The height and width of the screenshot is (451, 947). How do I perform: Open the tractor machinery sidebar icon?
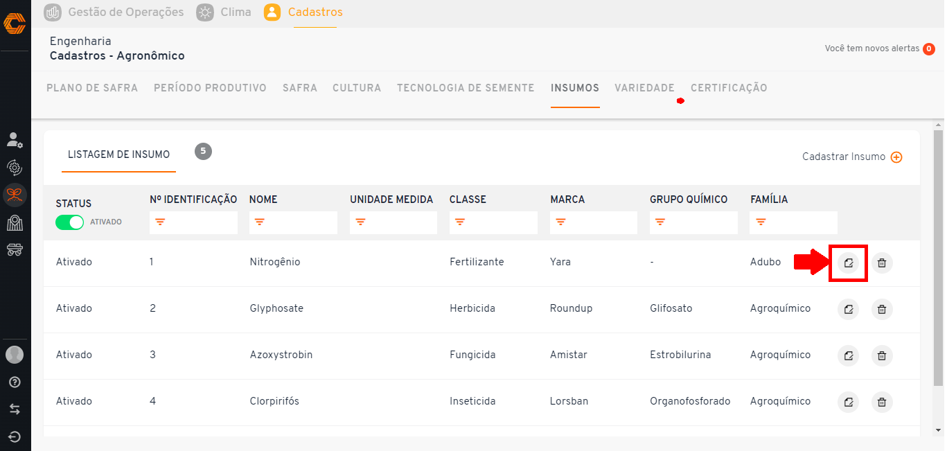click(x=15, y=249)
